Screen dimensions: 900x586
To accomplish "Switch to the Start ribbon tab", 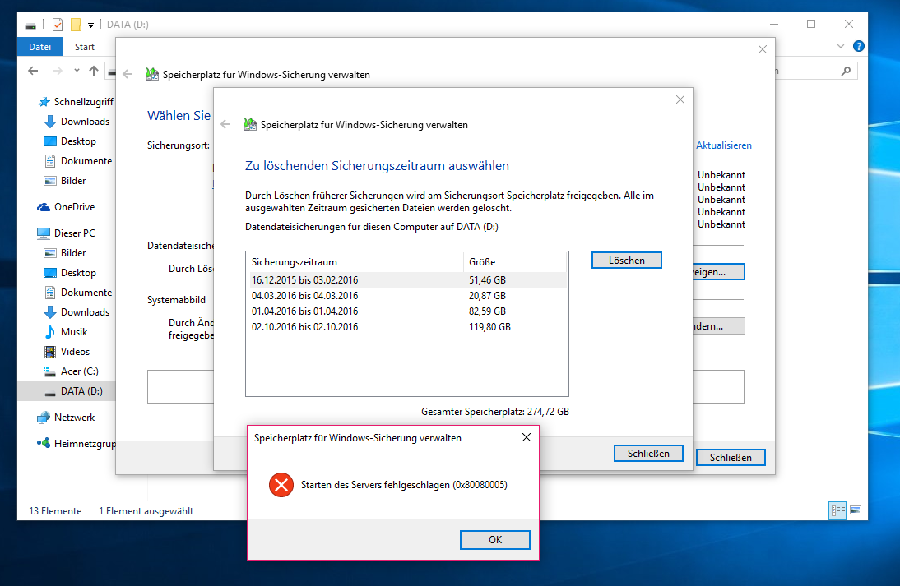I will [85, 47].
